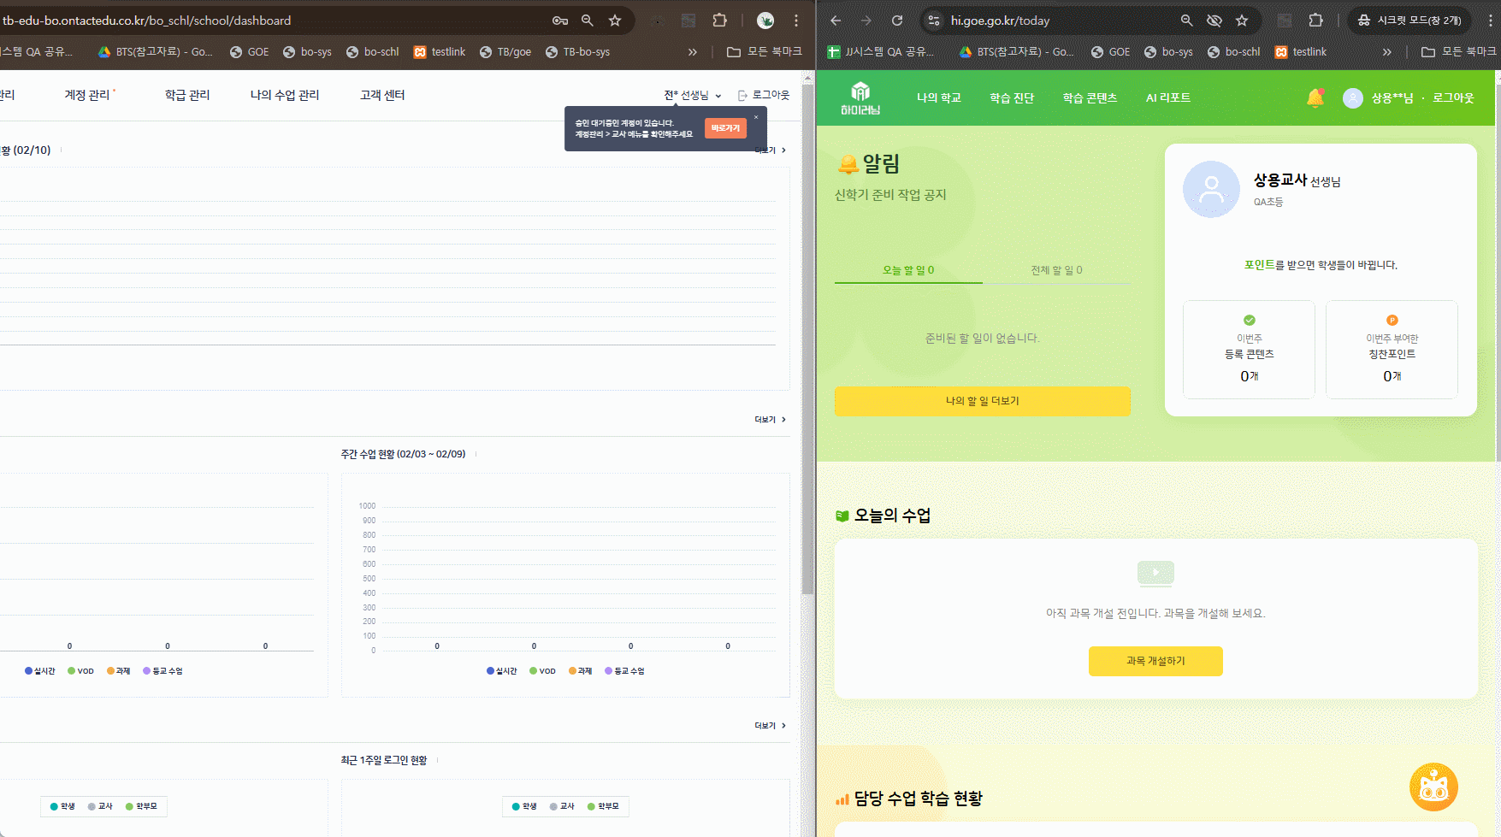Toggle 등교 수업 legend in 주간 수업 현황 chart
This screenshot has width=1501, height=837.
click(624, 671)
